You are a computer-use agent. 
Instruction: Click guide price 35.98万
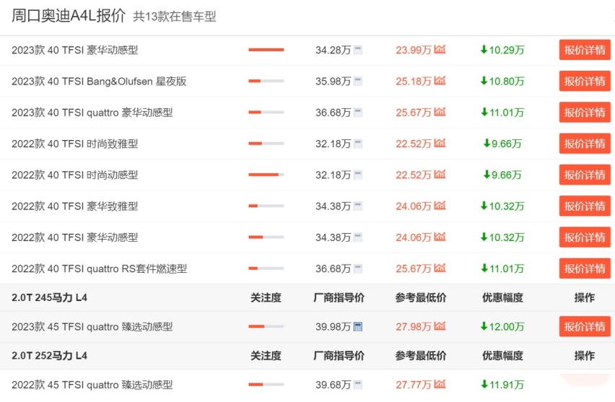point(333,82)
